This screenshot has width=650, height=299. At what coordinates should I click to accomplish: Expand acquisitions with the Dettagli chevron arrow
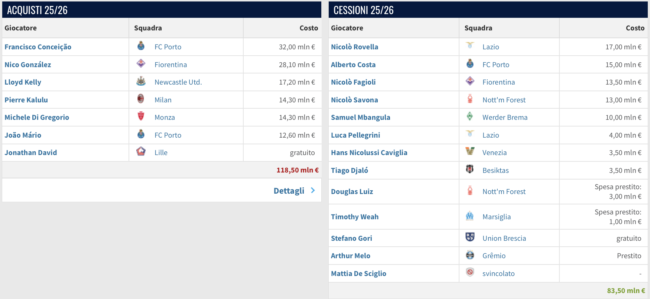point(313,190)
